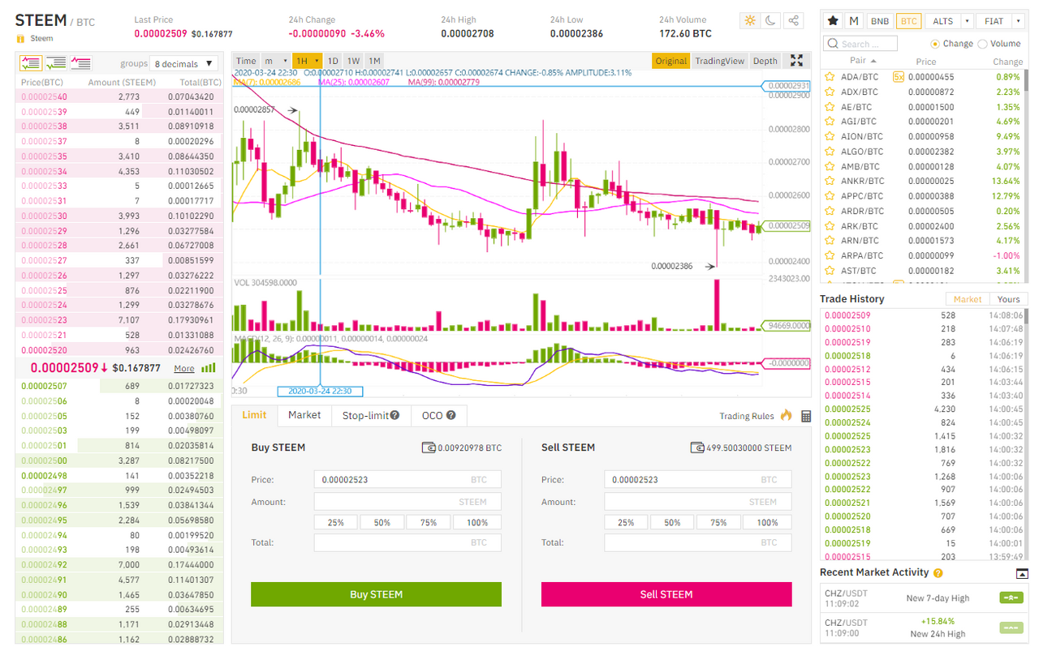Click CHZ/USDT New 24h High indicator icon

point(1011,627)
